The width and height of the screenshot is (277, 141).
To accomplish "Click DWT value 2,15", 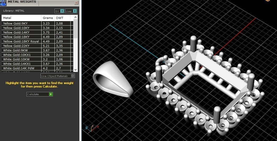I will pos(59,28).
